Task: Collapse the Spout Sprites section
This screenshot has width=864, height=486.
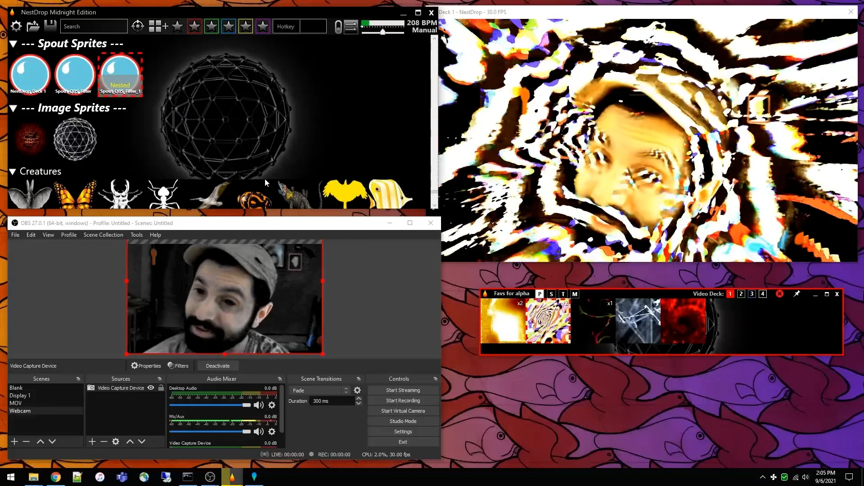Action: click(x=13, y=43)
